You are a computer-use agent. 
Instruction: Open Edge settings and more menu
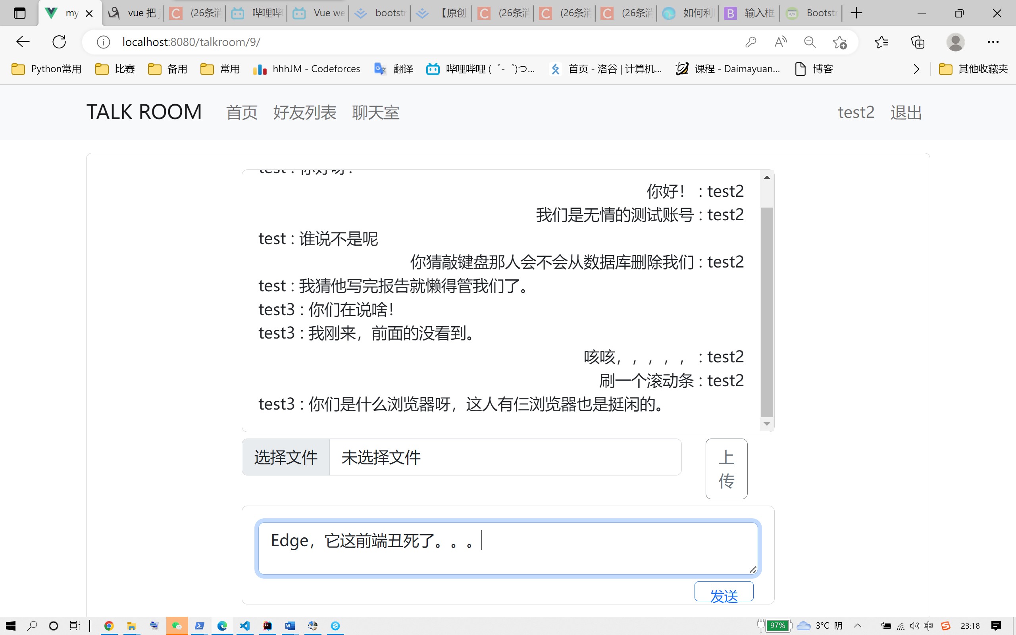[x=993, y=42]
